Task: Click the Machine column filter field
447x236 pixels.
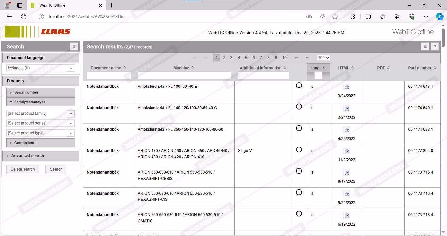Action: click(x=184, y=75)
